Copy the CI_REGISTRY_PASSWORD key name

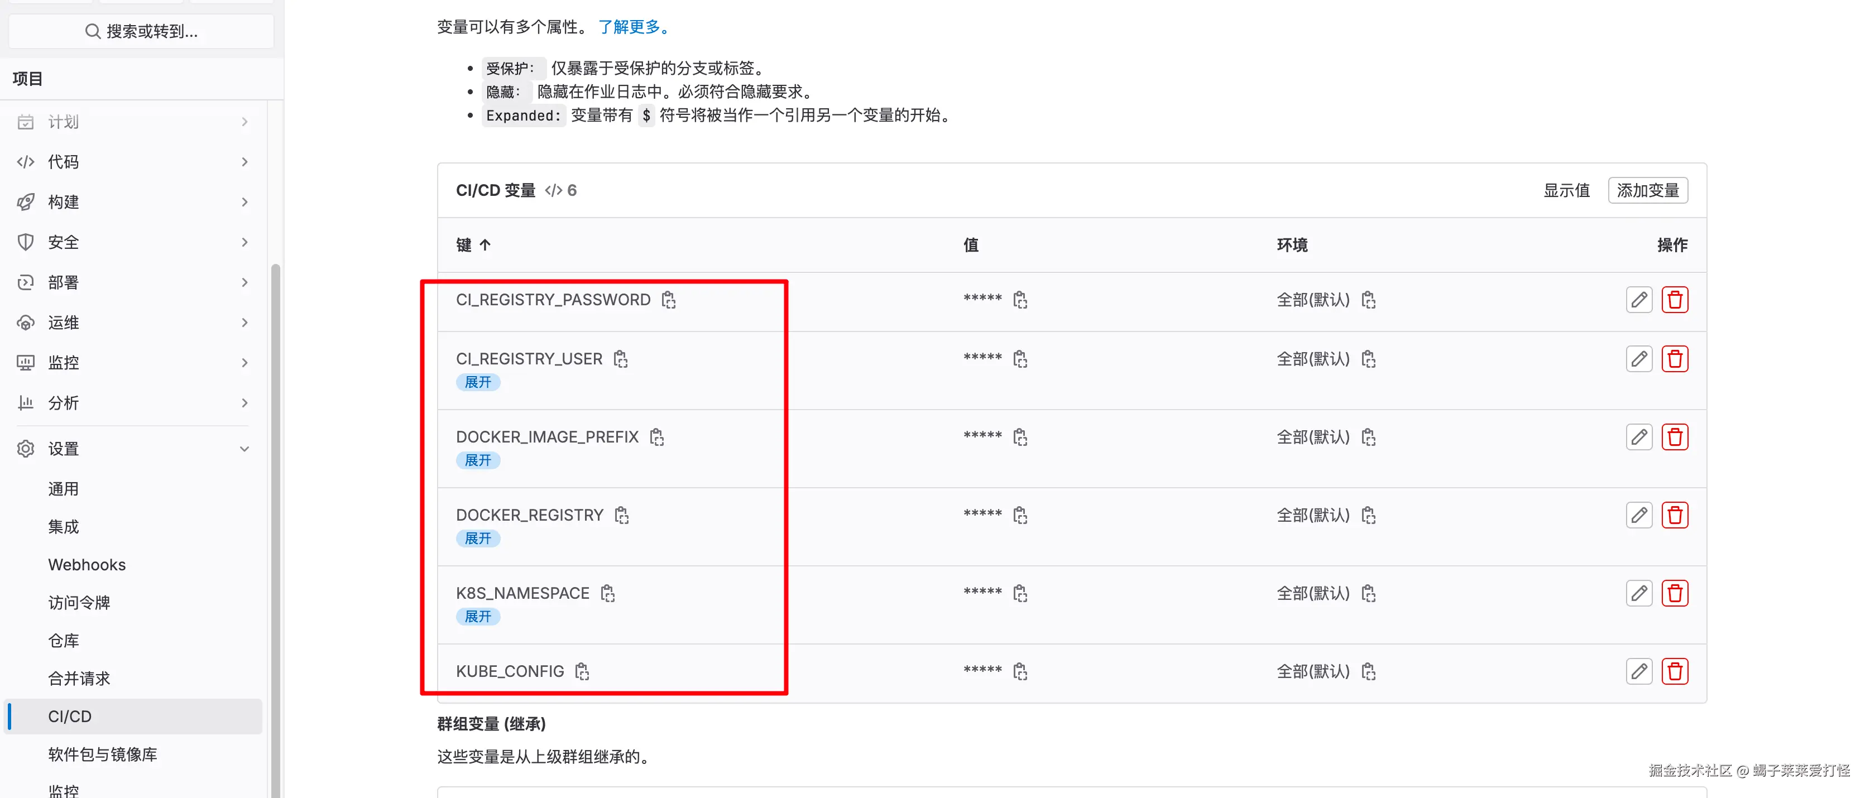click(x=668, y=300)
